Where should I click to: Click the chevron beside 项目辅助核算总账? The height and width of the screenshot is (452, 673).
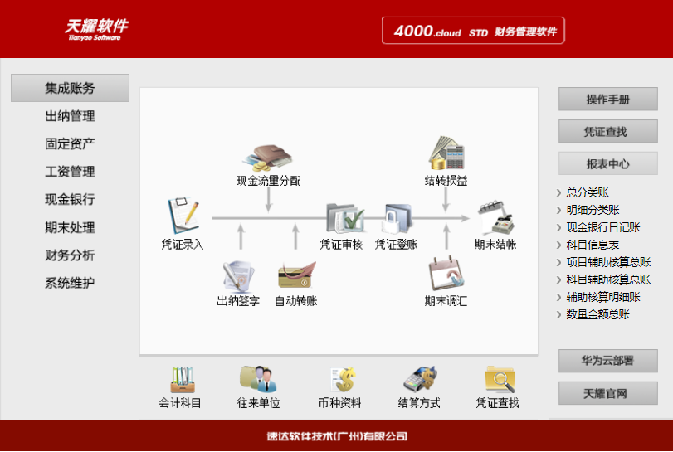pos(558,262)
